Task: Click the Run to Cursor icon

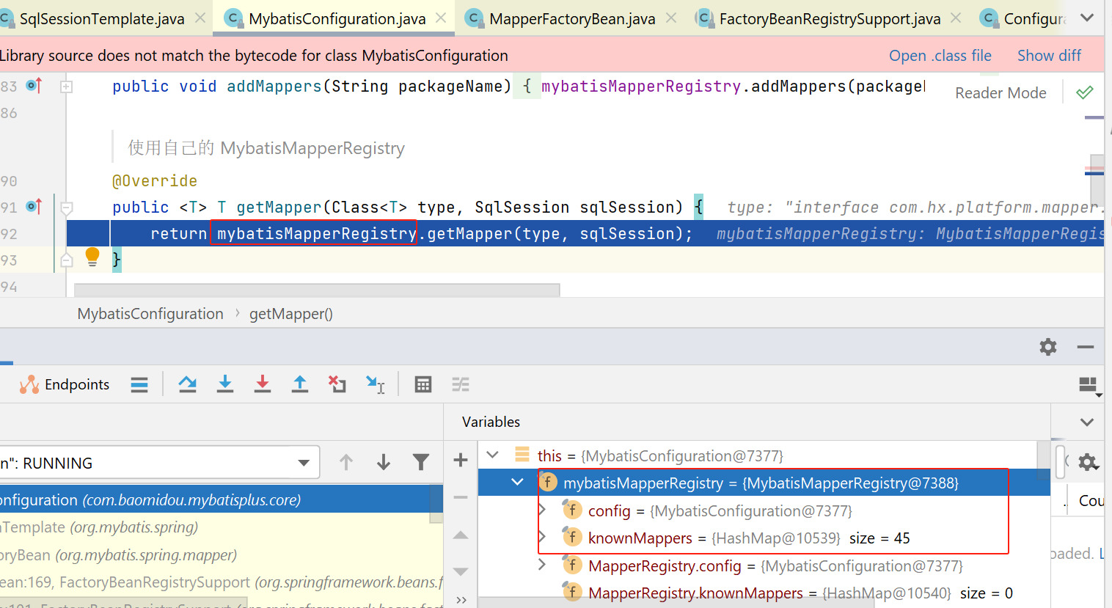Action: pos(376,384)
